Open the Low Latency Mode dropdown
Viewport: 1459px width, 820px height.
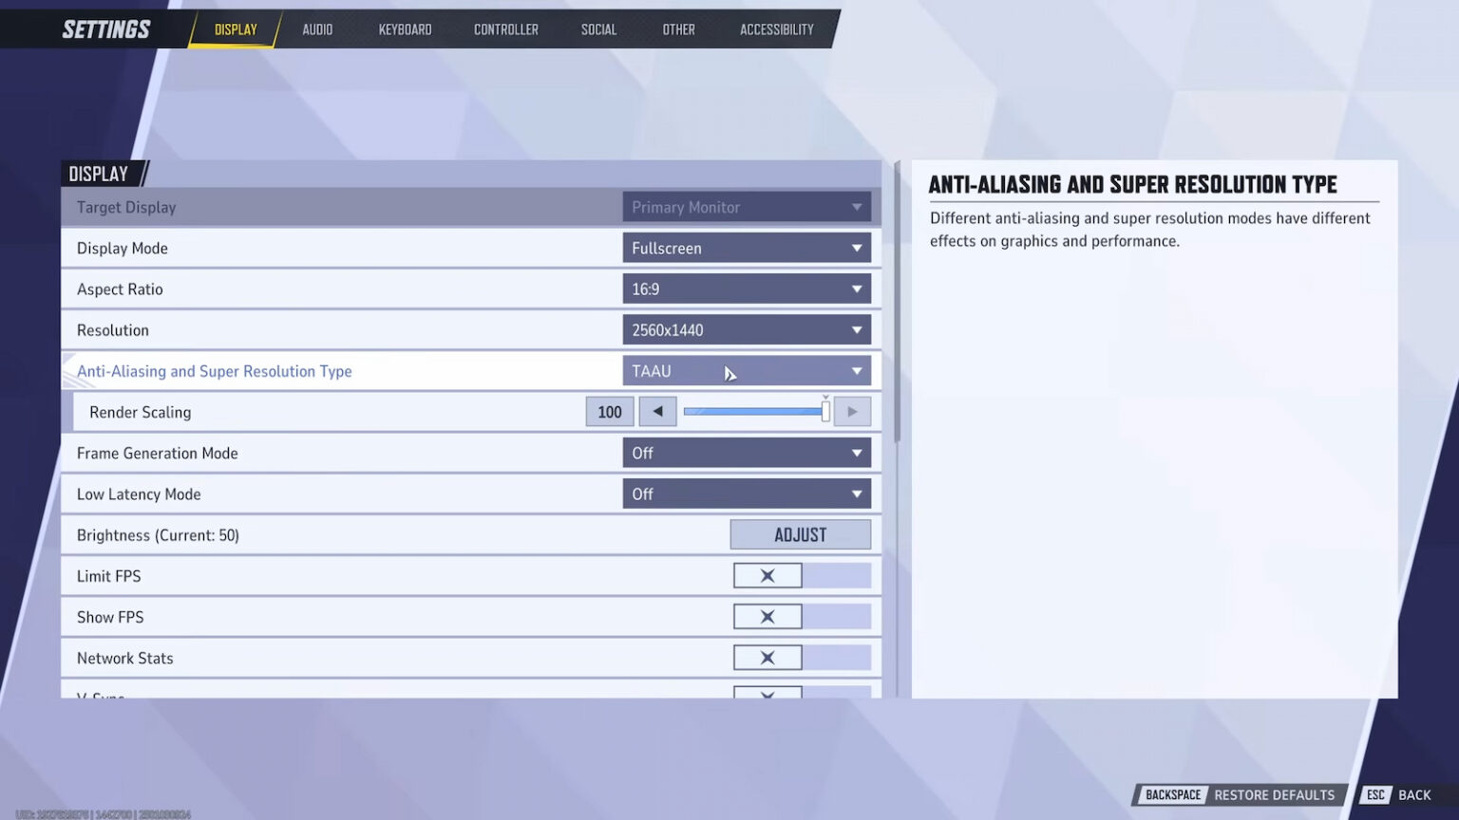point(747,494)
